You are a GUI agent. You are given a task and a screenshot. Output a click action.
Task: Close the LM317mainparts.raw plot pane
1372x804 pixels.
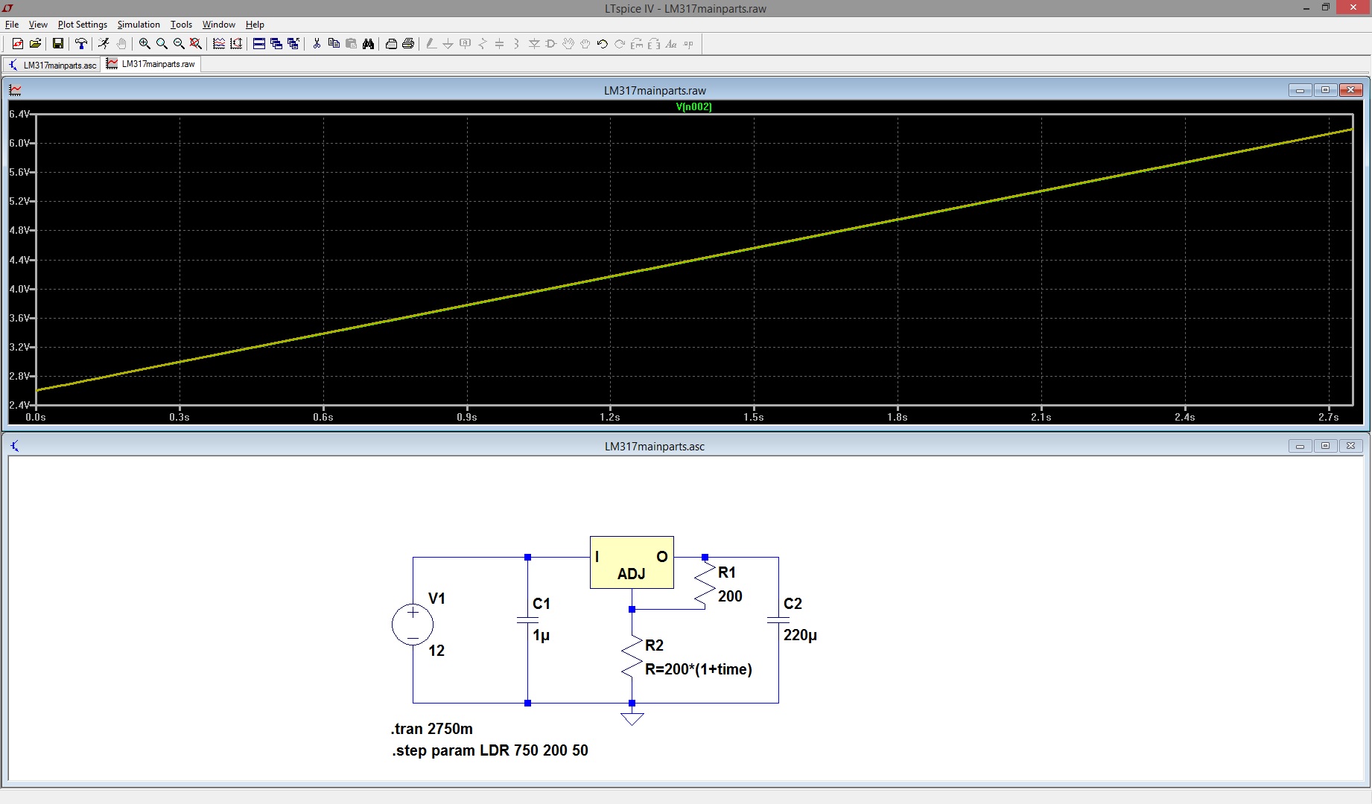(x=1351, y=90)
